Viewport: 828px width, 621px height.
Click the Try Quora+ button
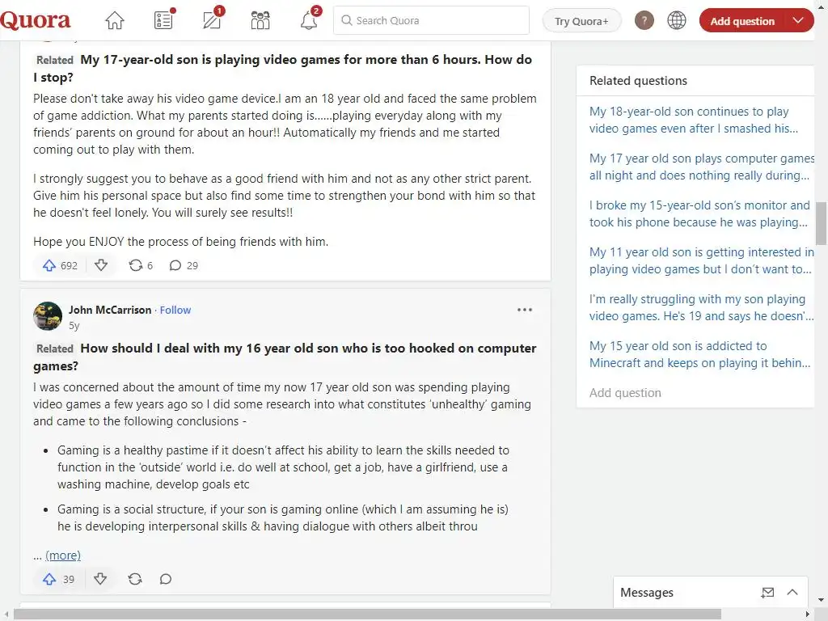581,21
